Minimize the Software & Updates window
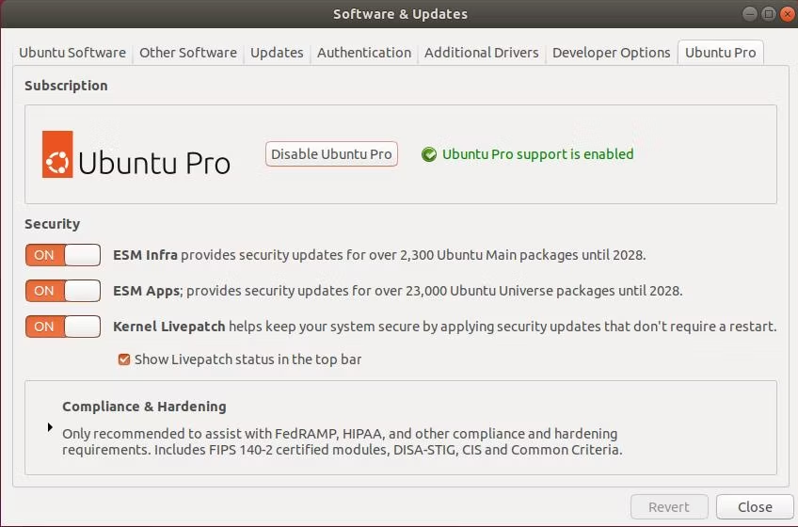 [750, 14]
